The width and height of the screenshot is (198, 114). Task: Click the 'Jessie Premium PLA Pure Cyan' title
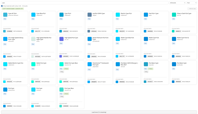pos(100,39)
